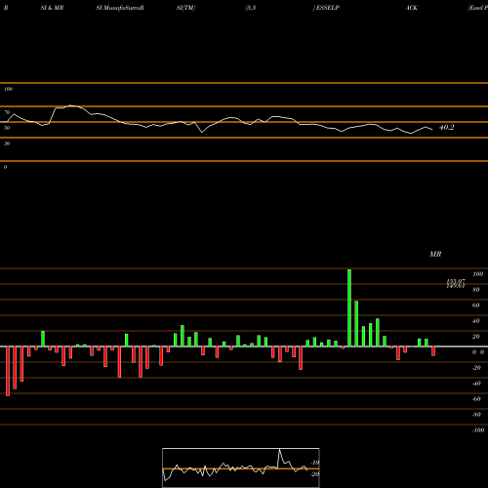Click the second tallest green bar
The height and width of the screenshot is (488, 488).
[x=356, y=324]
